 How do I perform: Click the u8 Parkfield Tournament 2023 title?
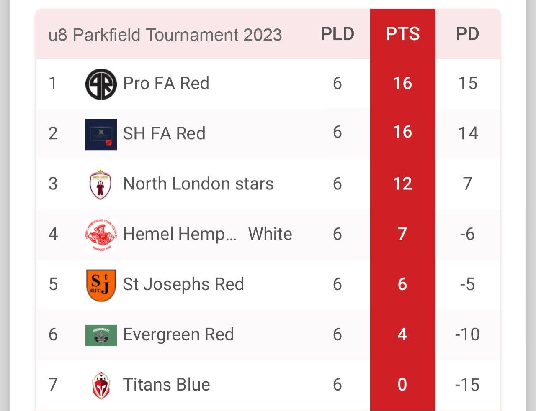tap(165, 35)
